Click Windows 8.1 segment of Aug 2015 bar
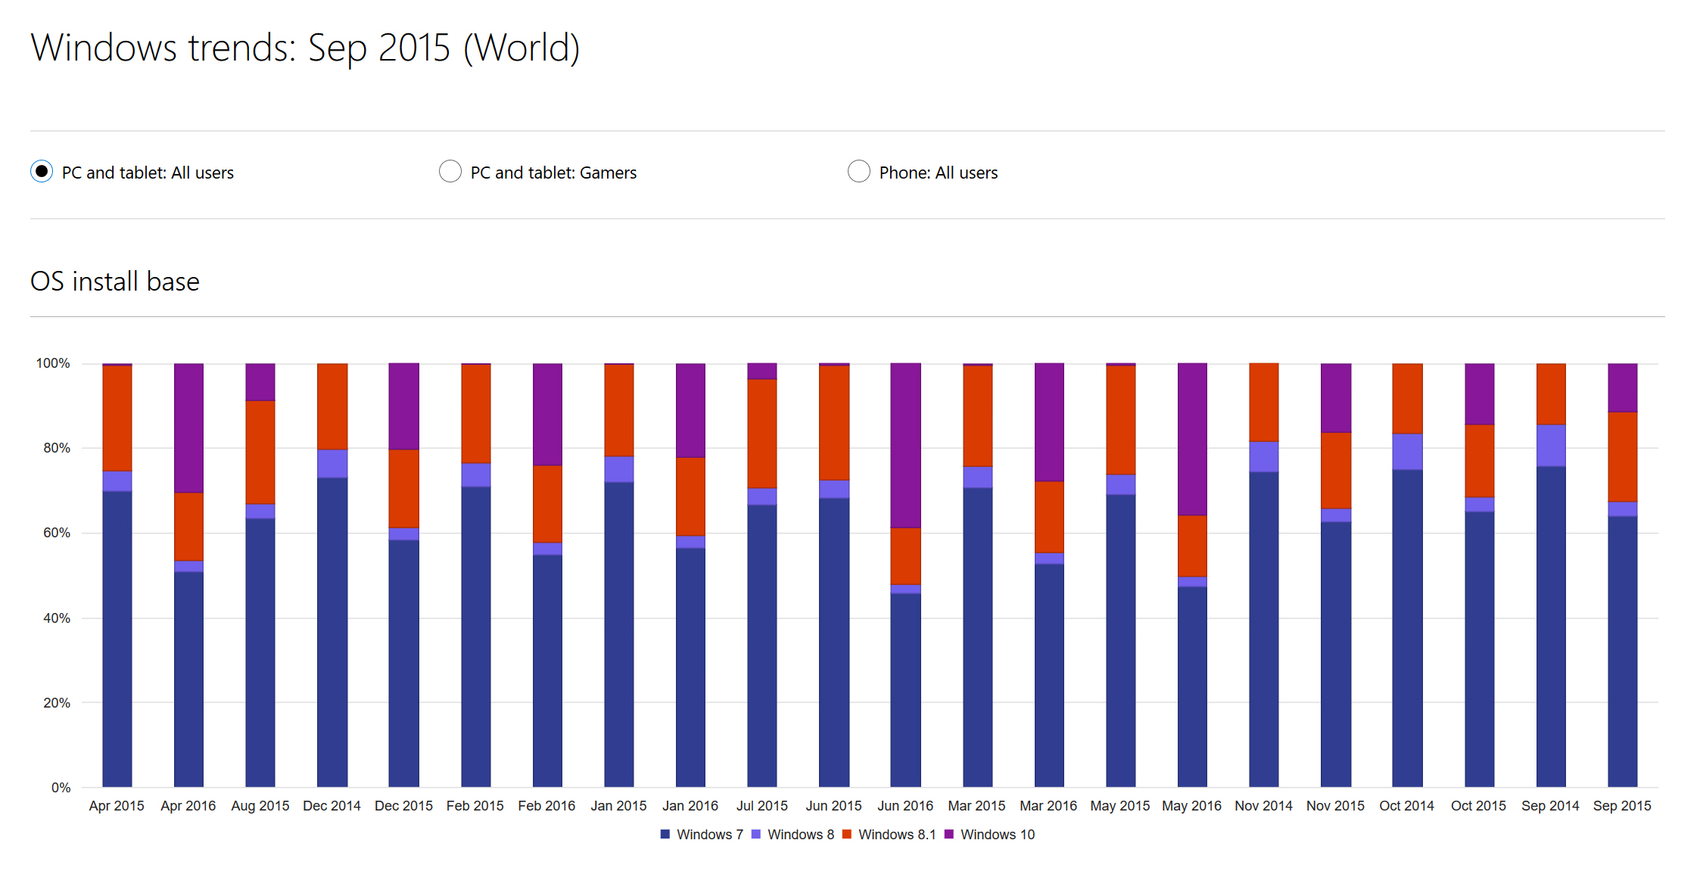The image size is (1700, 893). pyautogui.click(x=260, y=453)
